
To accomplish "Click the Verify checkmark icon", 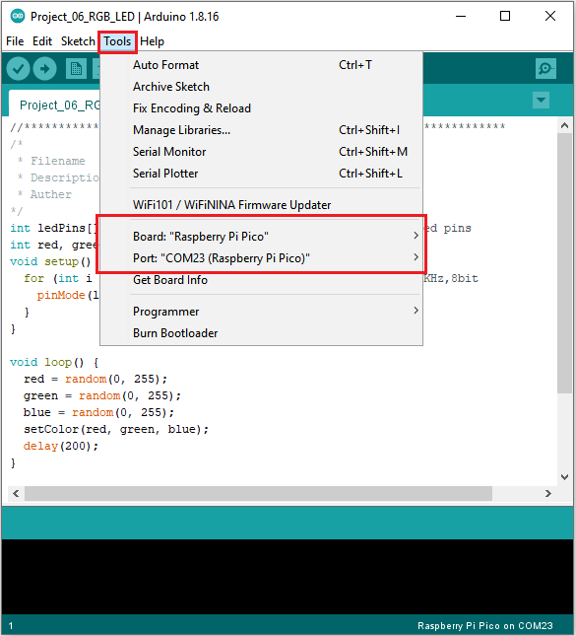I will pyautogui.click(x=19, y=69).
